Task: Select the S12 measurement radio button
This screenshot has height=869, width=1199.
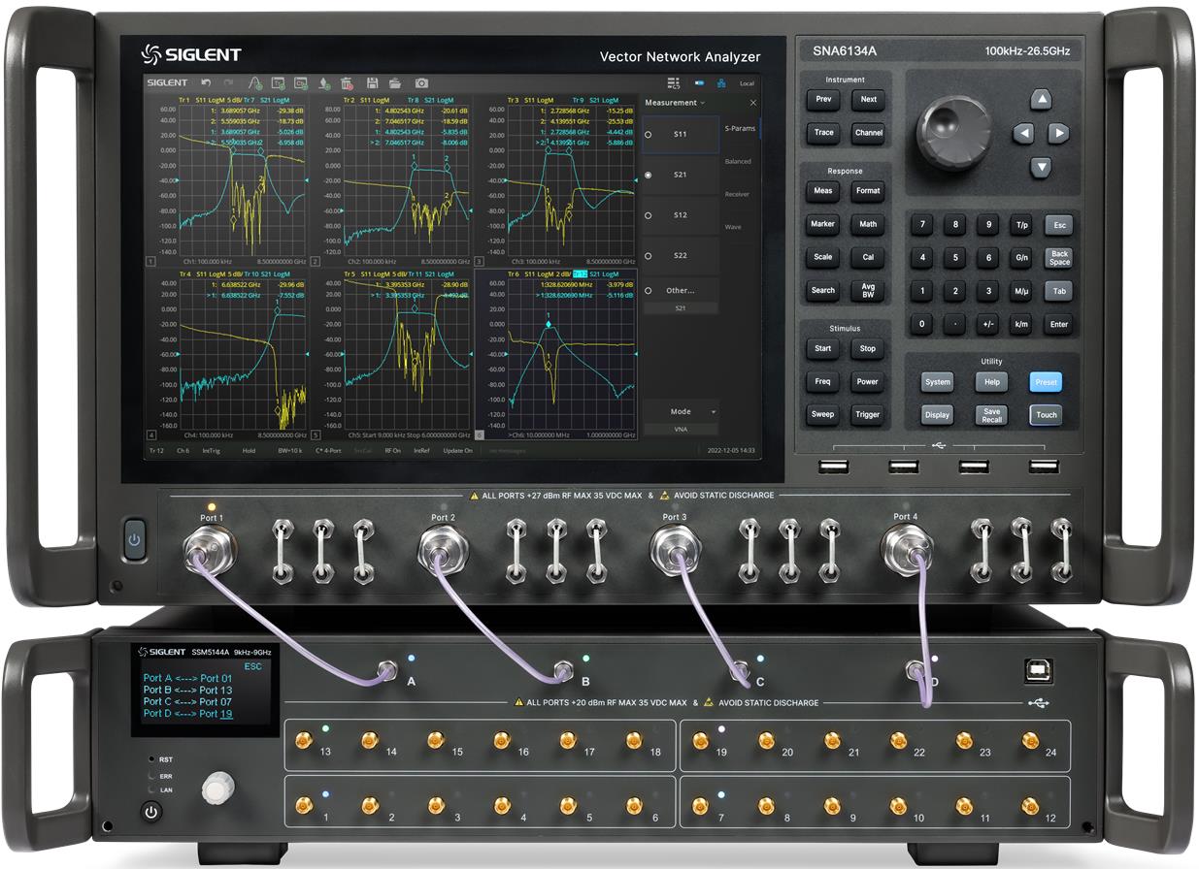Action: click(x=649, y=215)
